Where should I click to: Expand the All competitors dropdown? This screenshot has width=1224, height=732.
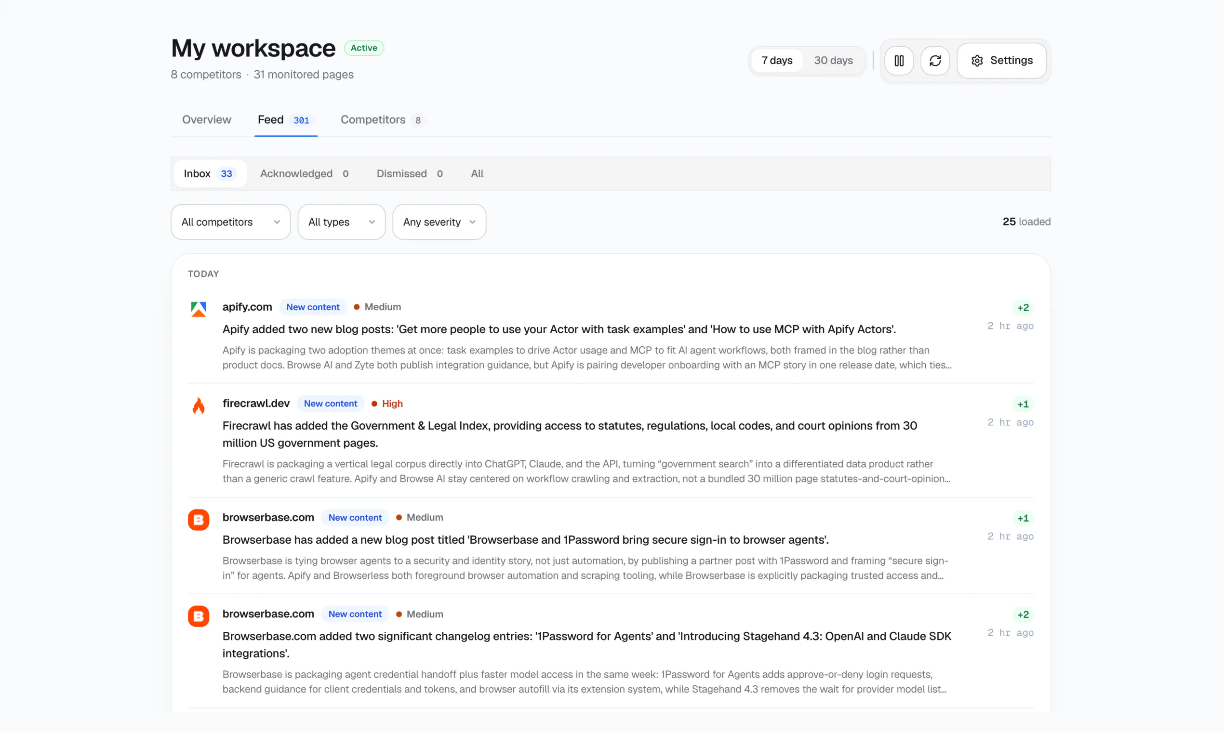point(230,222)
